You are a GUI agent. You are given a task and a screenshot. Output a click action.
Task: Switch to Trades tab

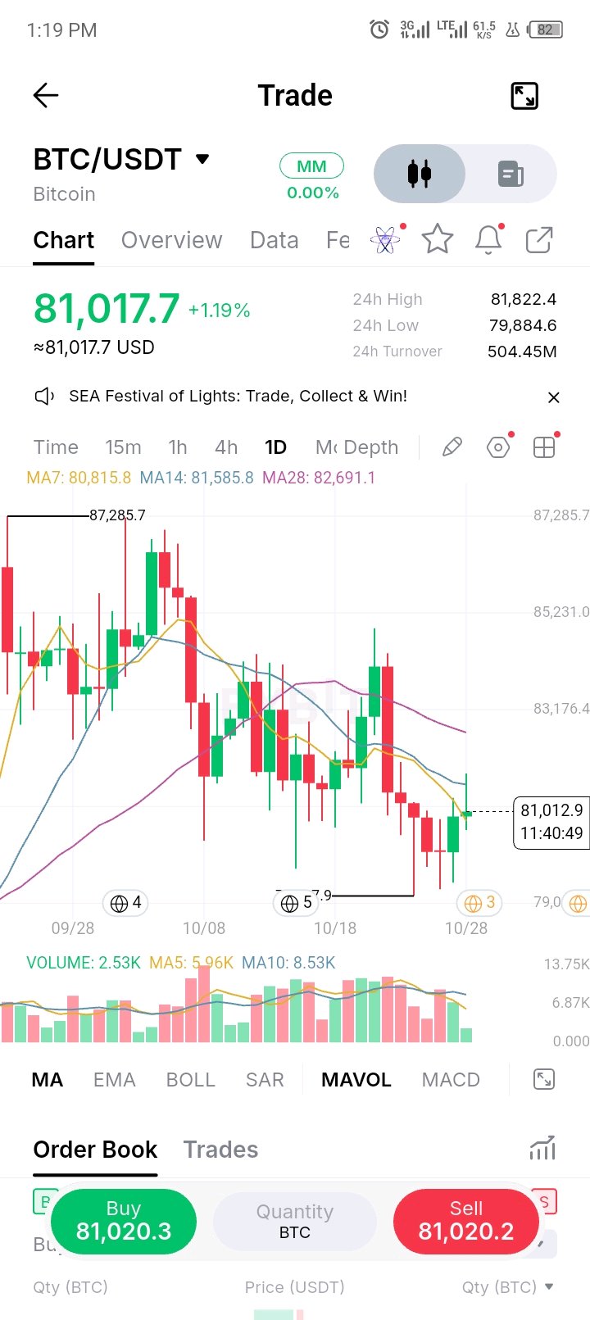click(x=220, y=1150)
